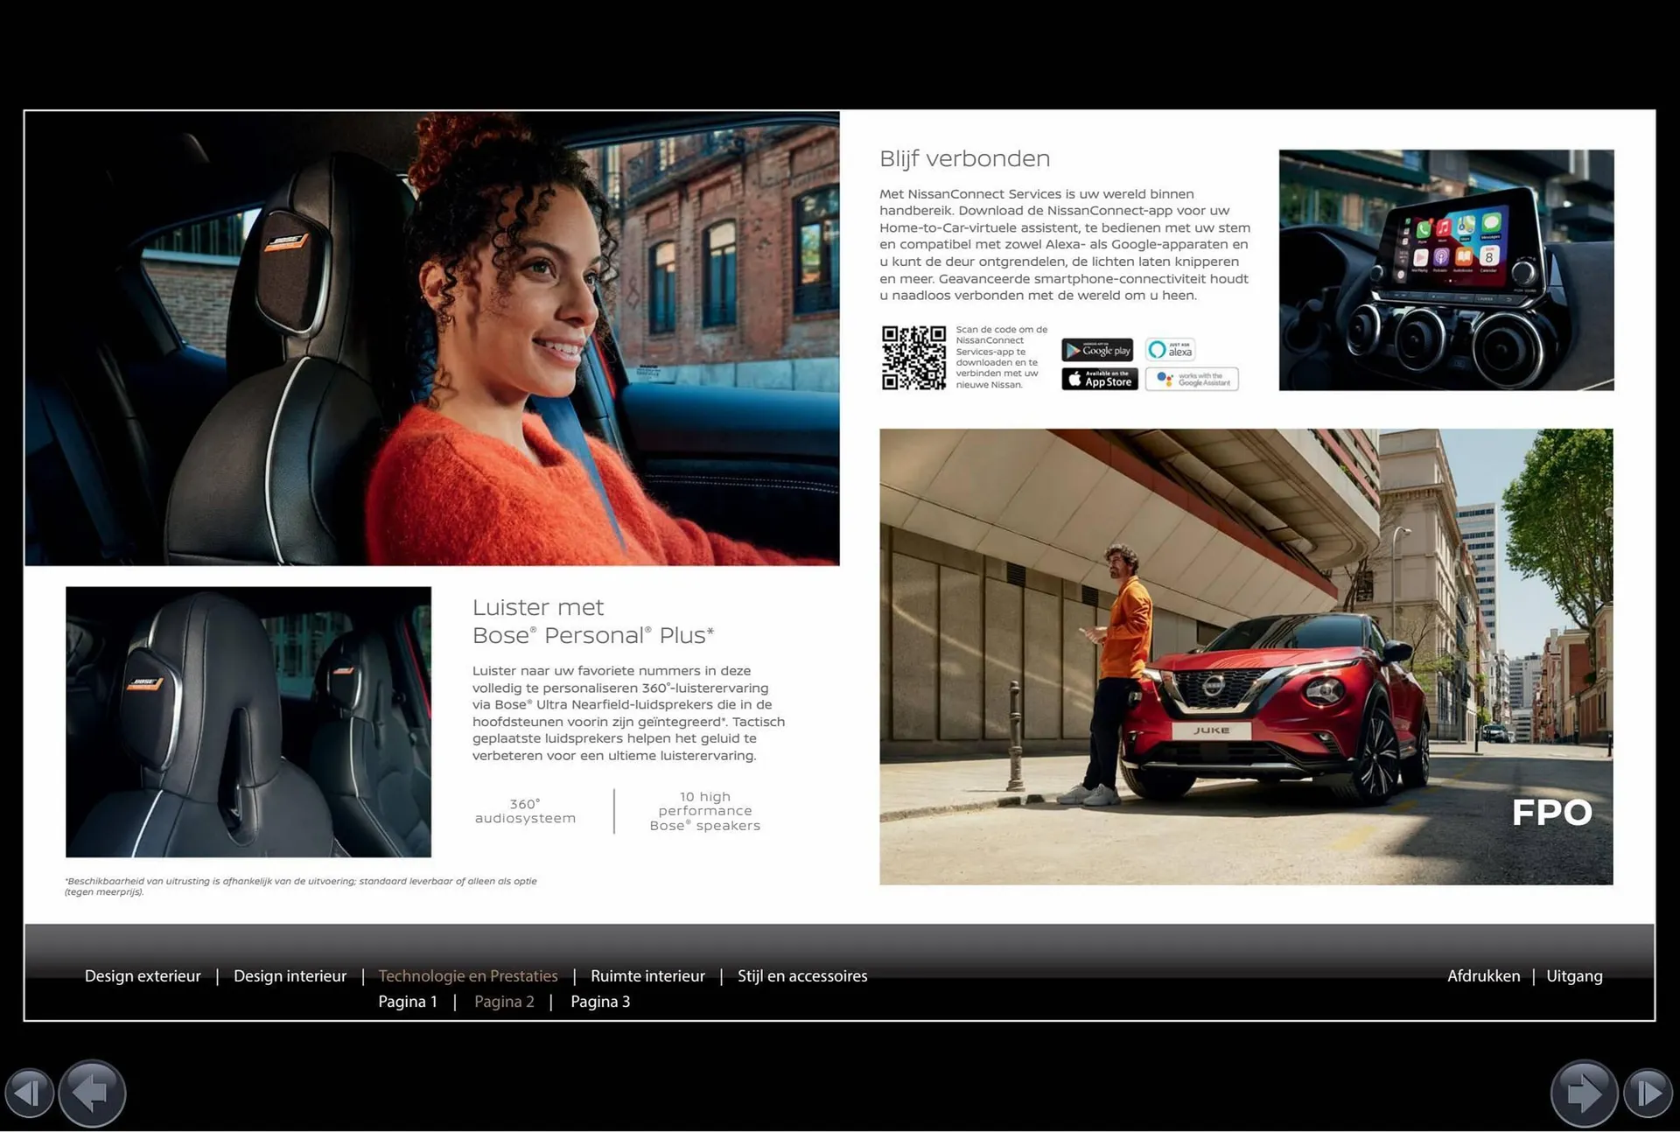Select Technologie en Prestaties tab

[x=468, y=975]
